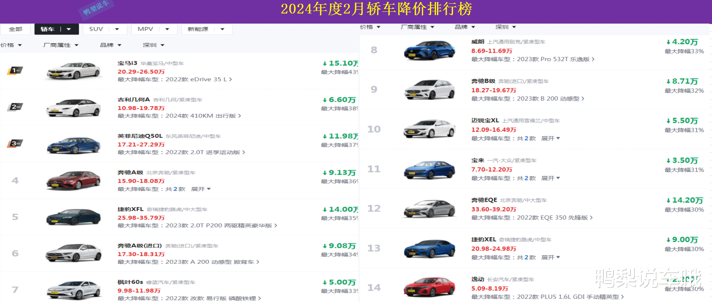Click the 33.60-39.20万 price of 奔驰EQE
The height and width of the screenshot is (302, 712).
coord(494,209)
